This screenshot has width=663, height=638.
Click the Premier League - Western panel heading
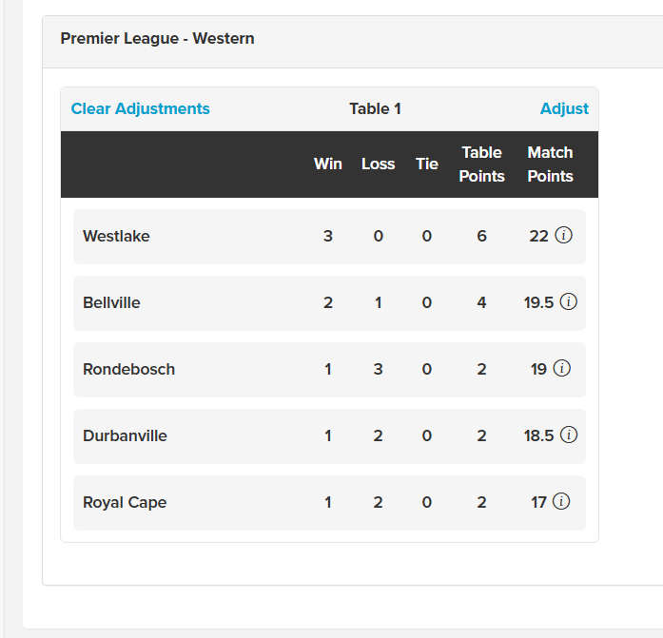tap(157, 39)
